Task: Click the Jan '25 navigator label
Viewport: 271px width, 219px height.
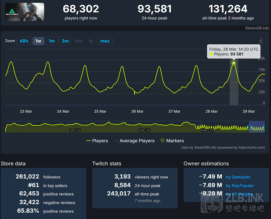Action: pos(75,130)
